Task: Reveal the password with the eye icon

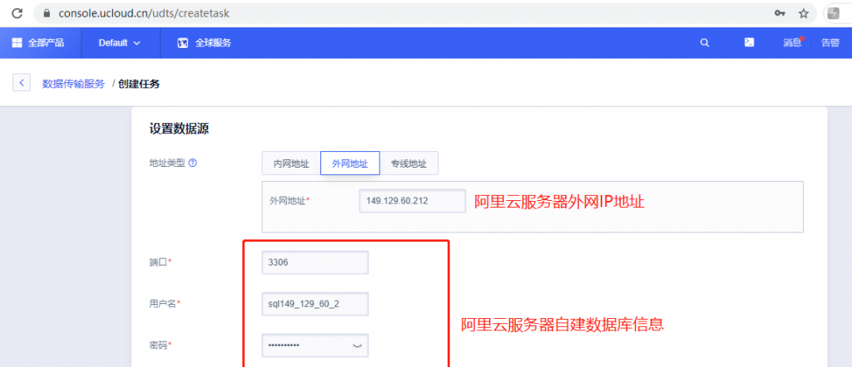Action: (357, 345)
